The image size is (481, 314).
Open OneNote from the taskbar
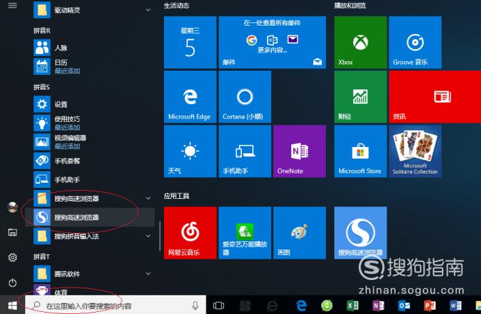click(x=378, y=305)
